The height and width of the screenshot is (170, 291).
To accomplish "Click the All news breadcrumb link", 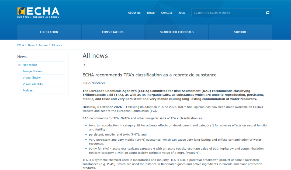I will tap(57, 45).
